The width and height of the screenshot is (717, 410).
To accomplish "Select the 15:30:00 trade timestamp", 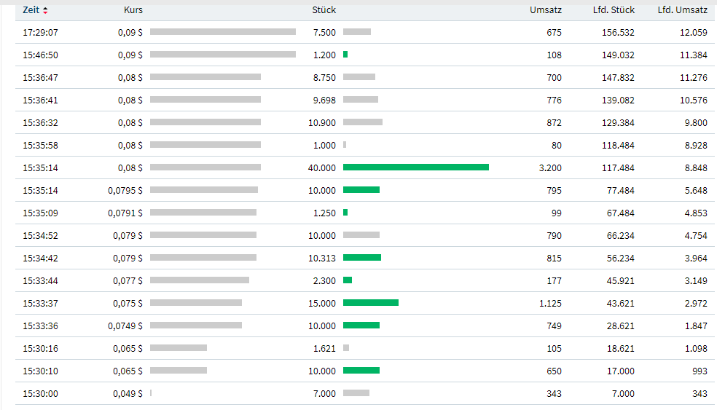I will [x=40, y=393].
